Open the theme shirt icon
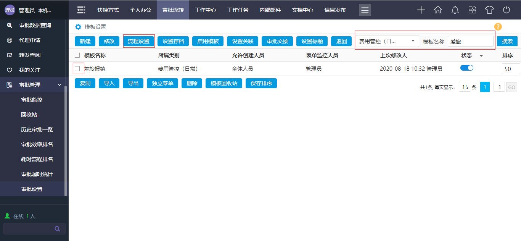Screen dimensions: 521x241 pyautogui.click(x=489, y=10)
